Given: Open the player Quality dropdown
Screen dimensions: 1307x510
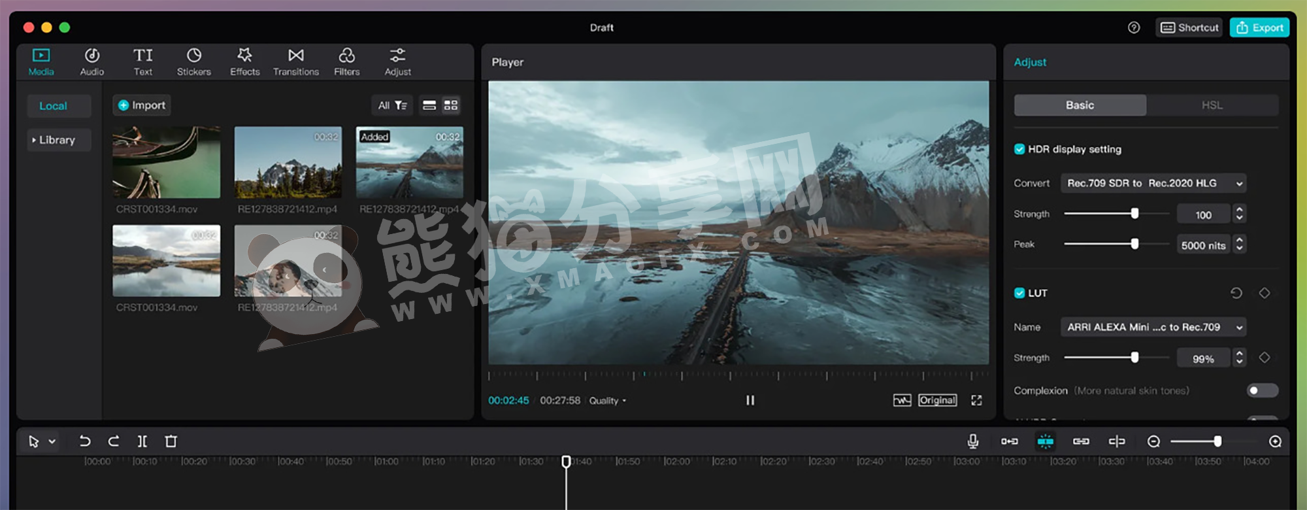Looking at the screenshot, I should point(607,400).
